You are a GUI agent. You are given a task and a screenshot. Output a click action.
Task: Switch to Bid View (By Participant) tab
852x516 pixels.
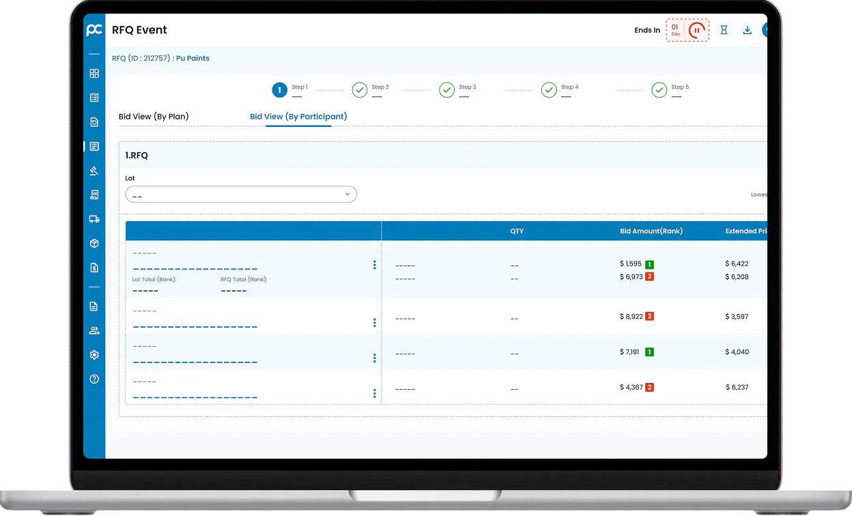298,117
